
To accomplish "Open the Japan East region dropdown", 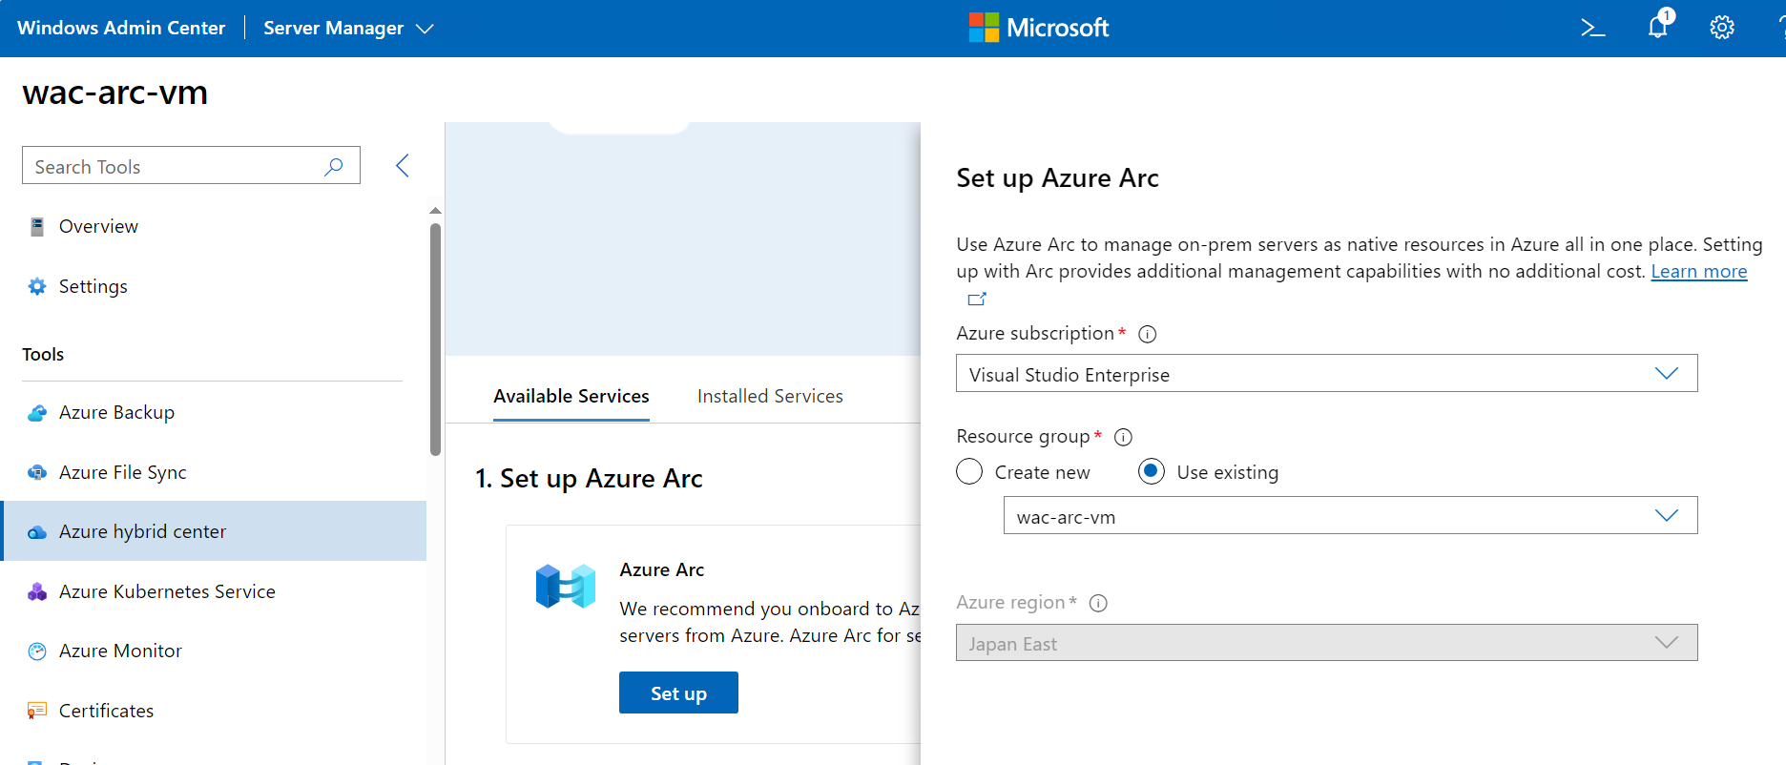I will pyautogui.click(x=1326, y=643).
